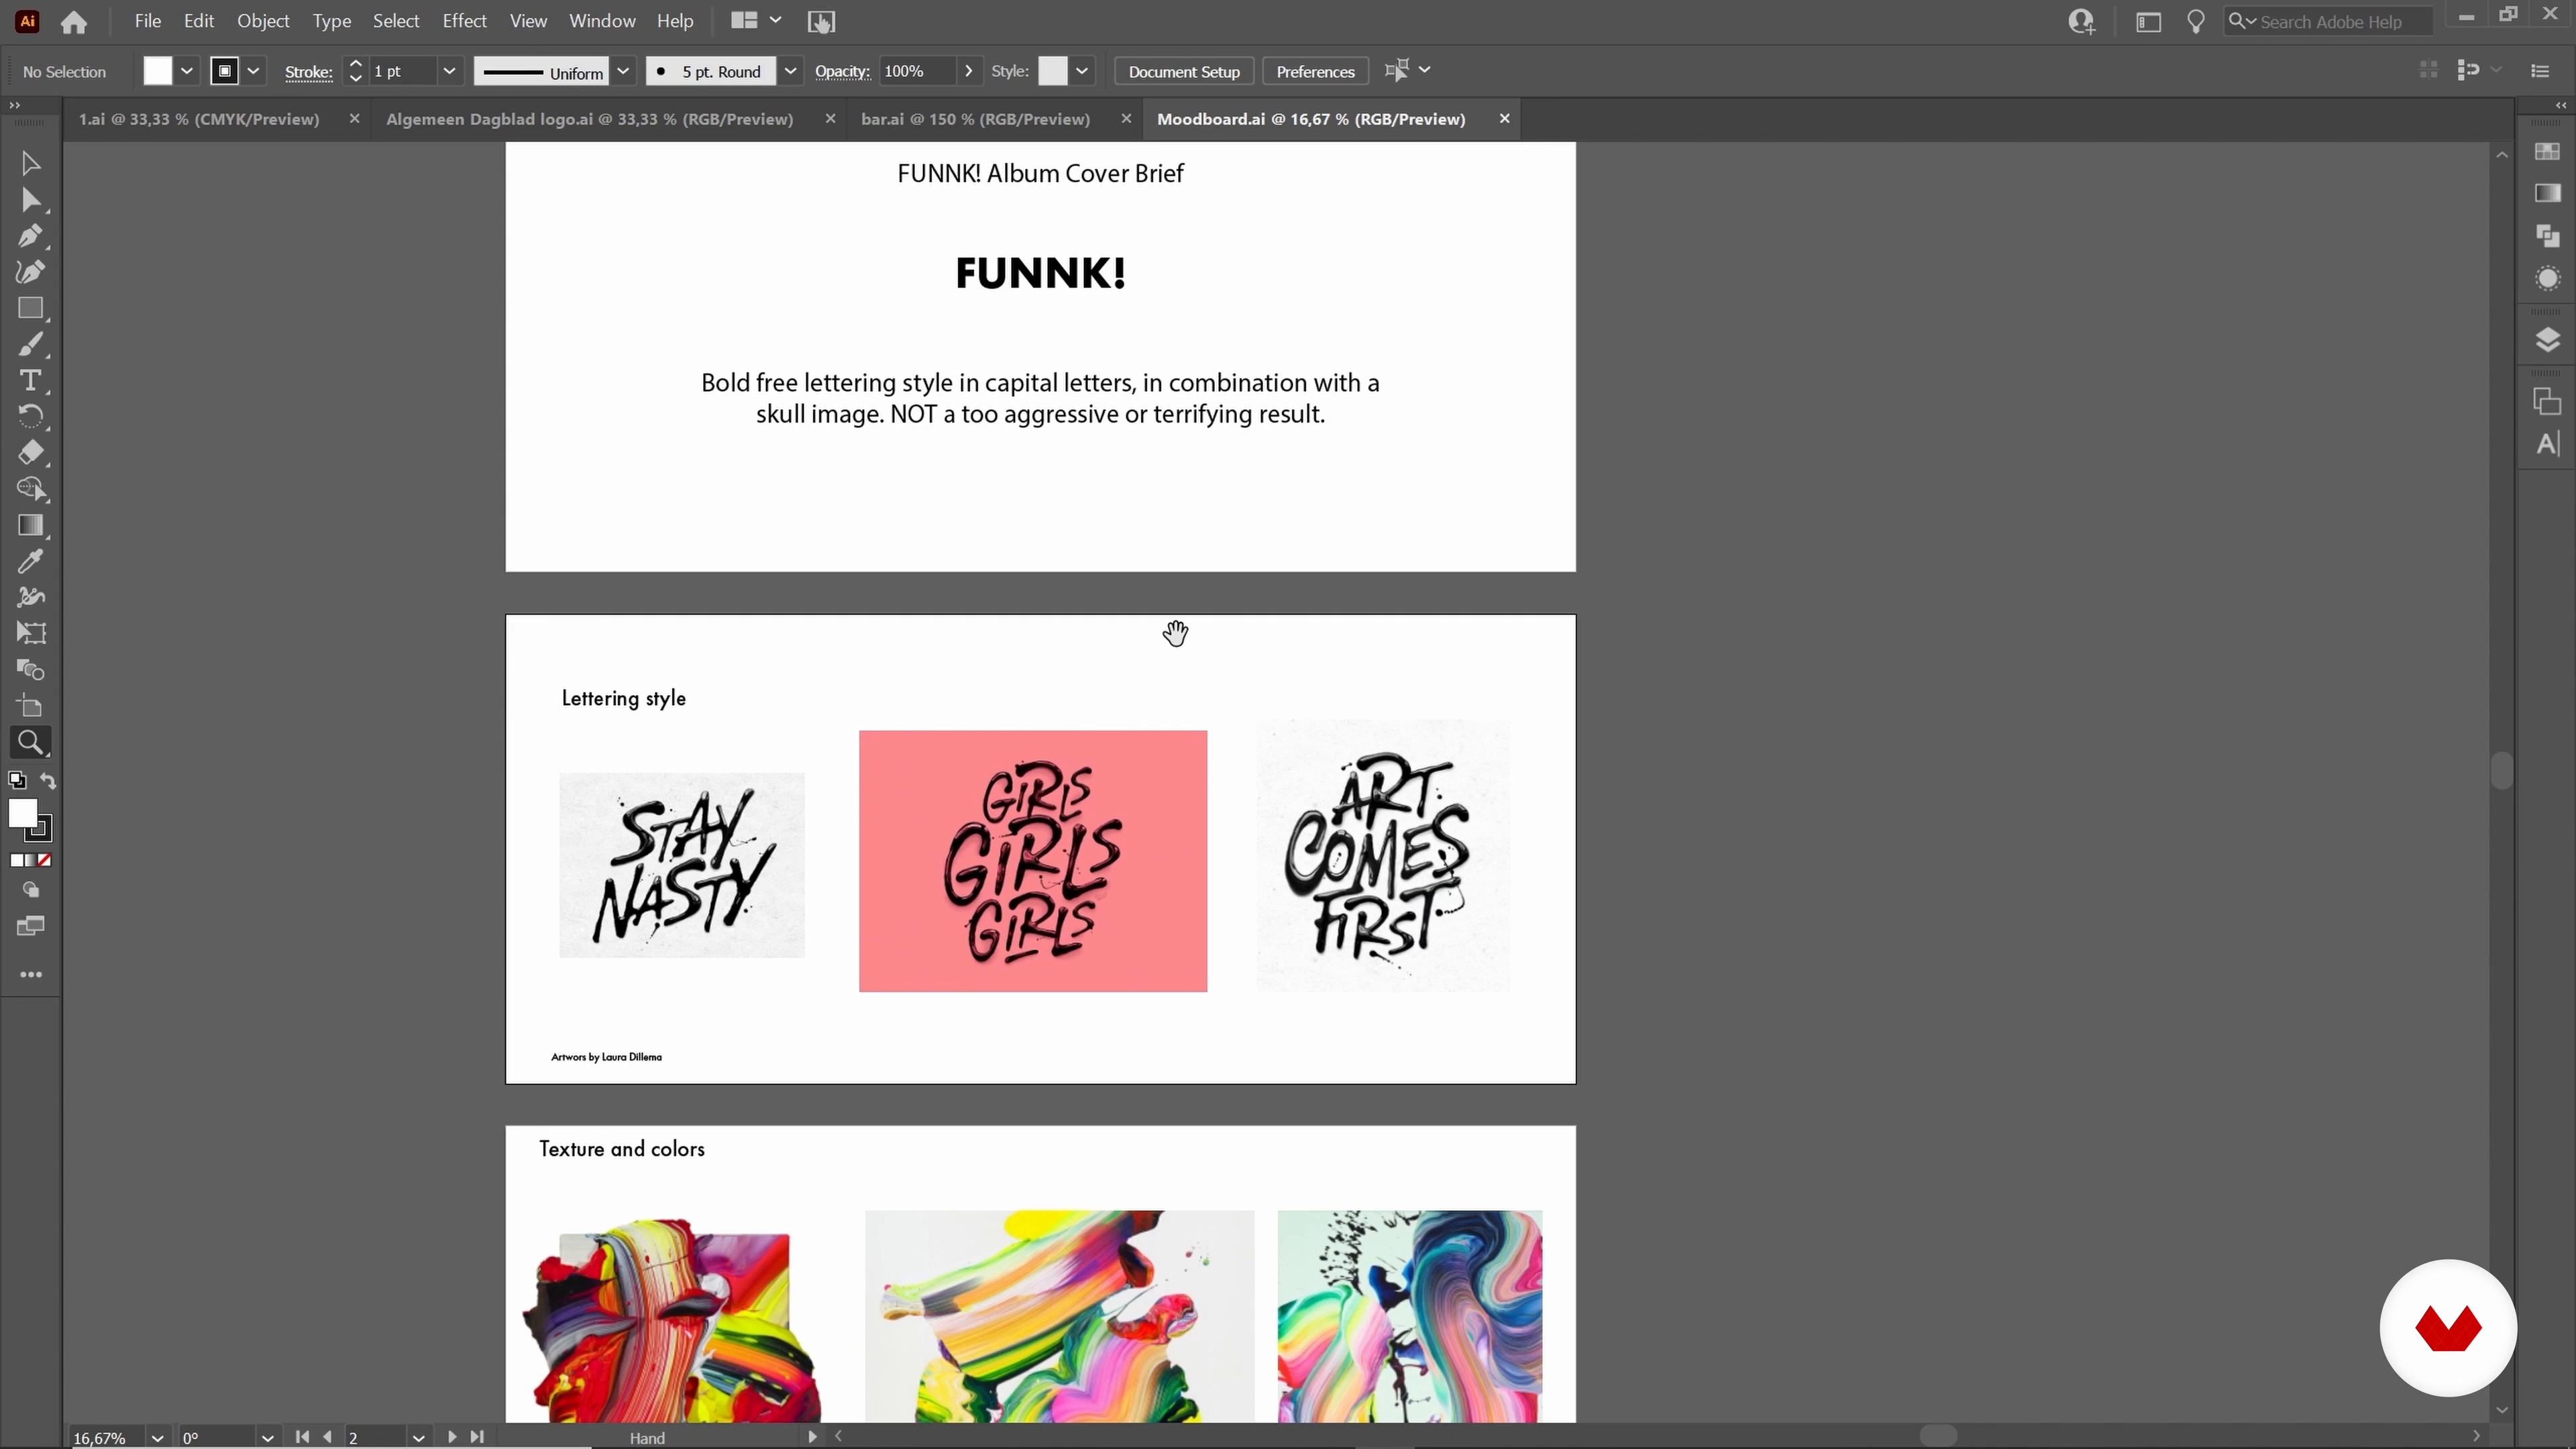Select the Artboard tool
This screenshot has height=1449, width=2576.
30,706
